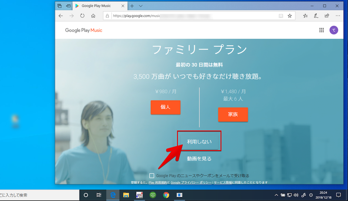Click the share page icon
Image resolution: width=348 pixels, height=201 pixels.
pos(326,16)
